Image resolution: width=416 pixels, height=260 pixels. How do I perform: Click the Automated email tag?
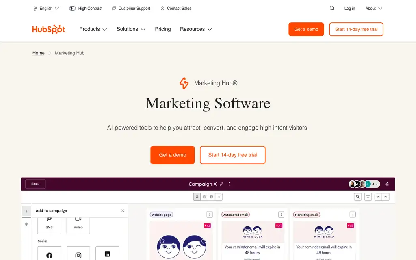click(236, 214)
